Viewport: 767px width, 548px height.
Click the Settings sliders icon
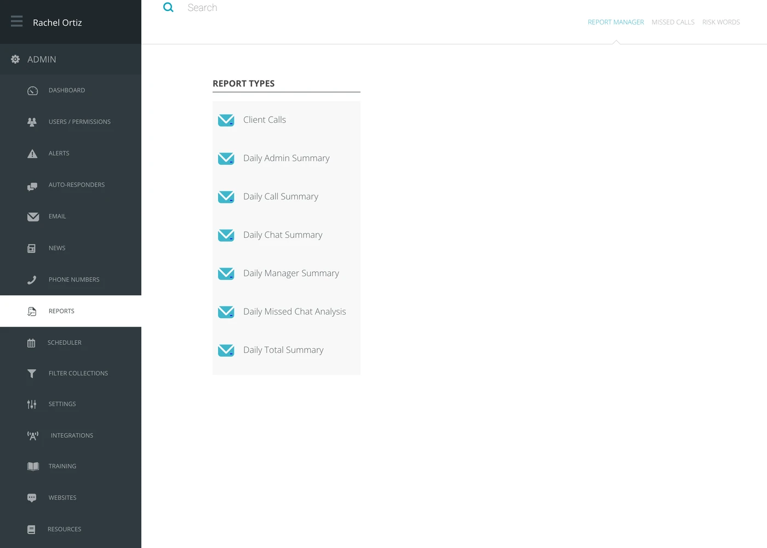32,404
